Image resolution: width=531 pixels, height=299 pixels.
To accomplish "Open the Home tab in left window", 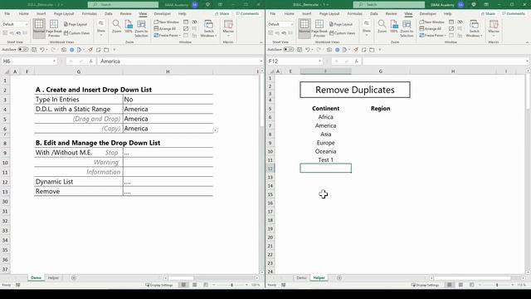I will pyautogui.click(x=24, y=13).
